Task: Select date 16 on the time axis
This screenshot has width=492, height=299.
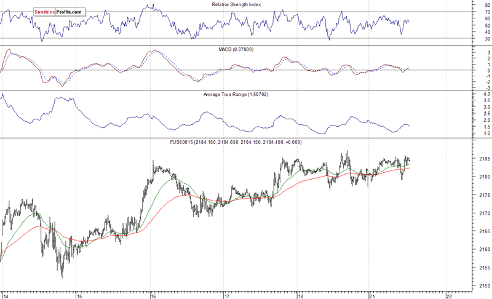Action: pyautogui.click(x=153, y=295)
